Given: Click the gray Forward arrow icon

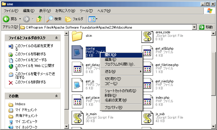Looking at the screenshot, I should (x=26, y=19).
